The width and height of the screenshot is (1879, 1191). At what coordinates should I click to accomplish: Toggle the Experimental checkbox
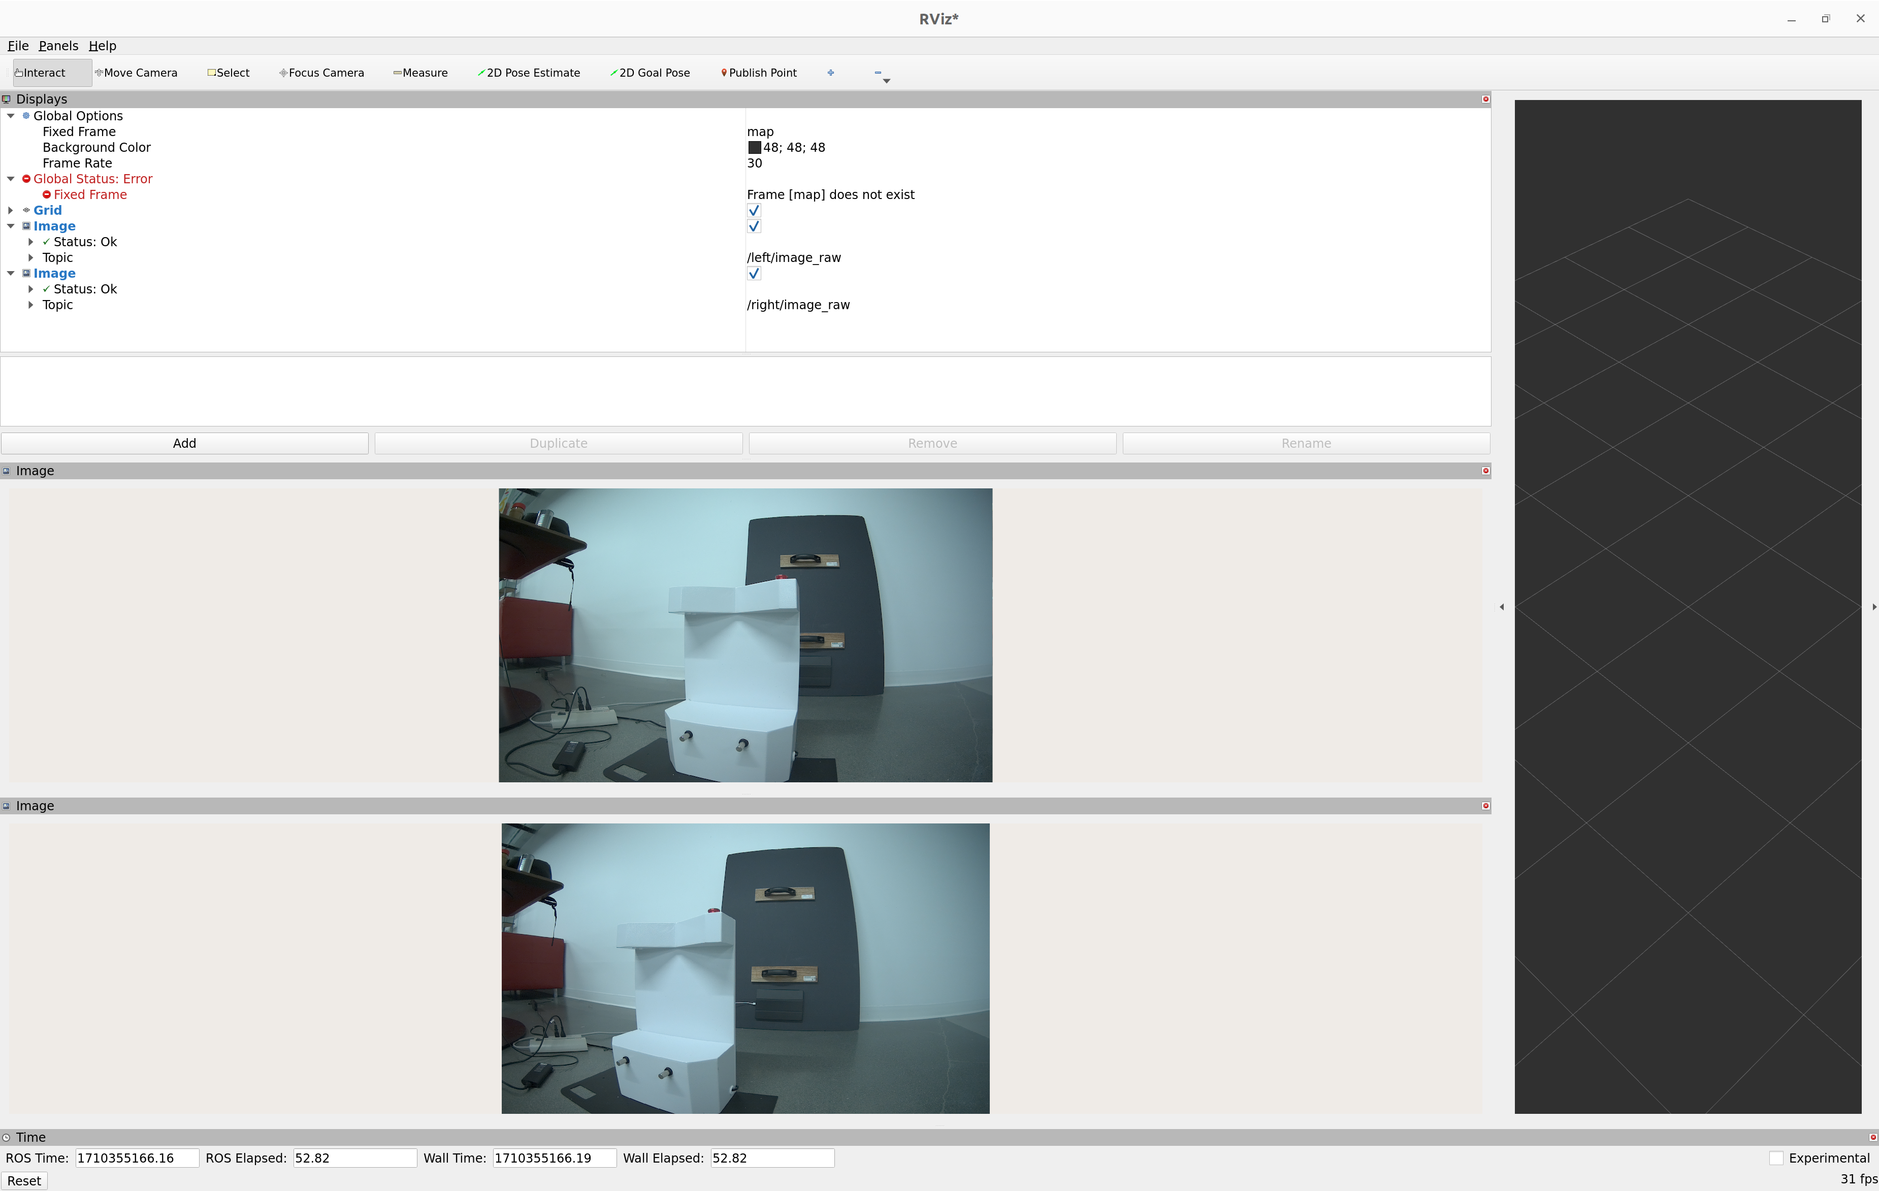[1776, 1158]
